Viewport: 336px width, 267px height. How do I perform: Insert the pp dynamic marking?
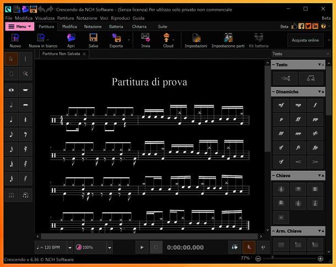[315, 119]
